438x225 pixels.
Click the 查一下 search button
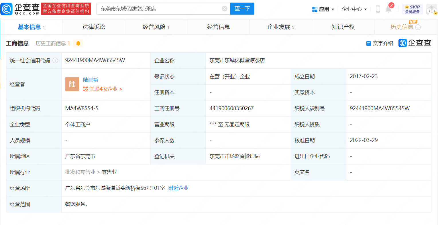pos(242,9)
